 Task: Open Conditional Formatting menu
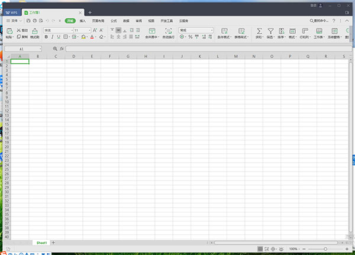click(224, 33)
